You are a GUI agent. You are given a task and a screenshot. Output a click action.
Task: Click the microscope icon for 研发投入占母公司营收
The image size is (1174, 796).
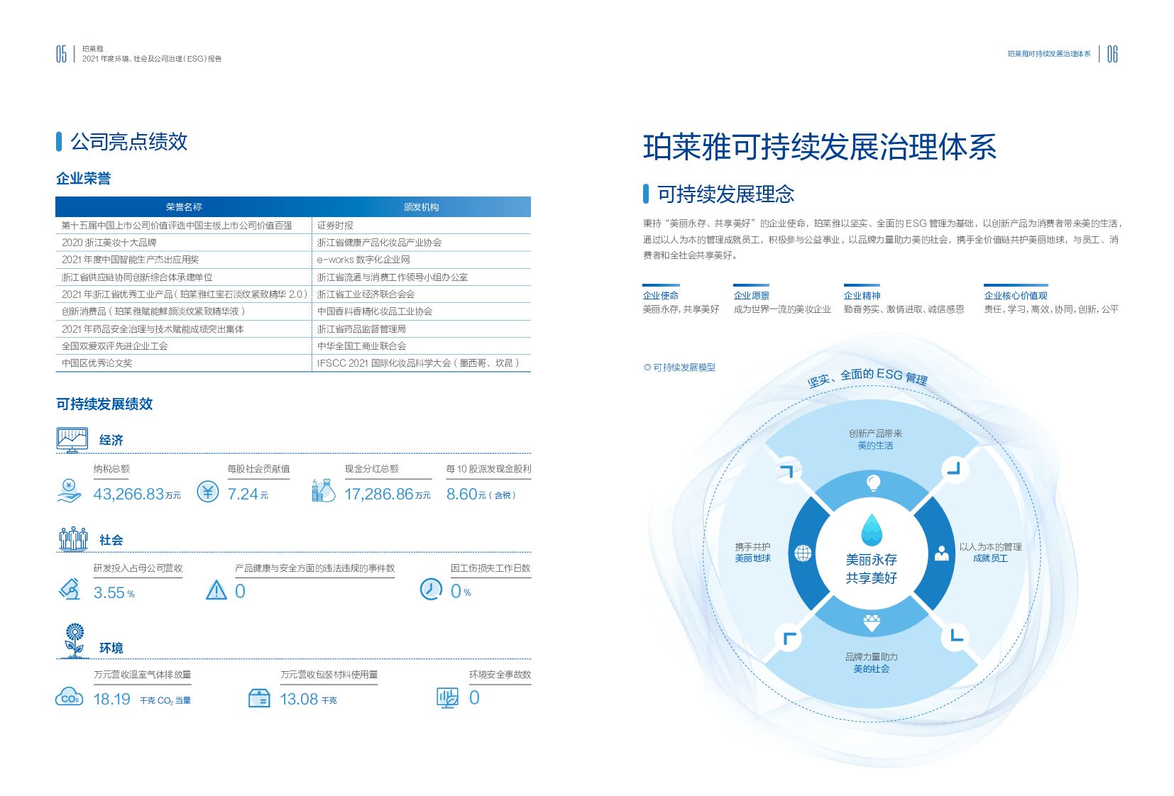pyautogui.click(x=70, y=590)
